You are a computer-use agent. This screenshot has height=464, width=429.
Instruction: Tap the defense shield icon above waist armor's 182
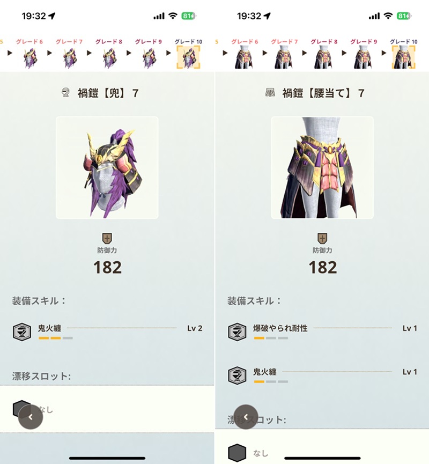322,238
